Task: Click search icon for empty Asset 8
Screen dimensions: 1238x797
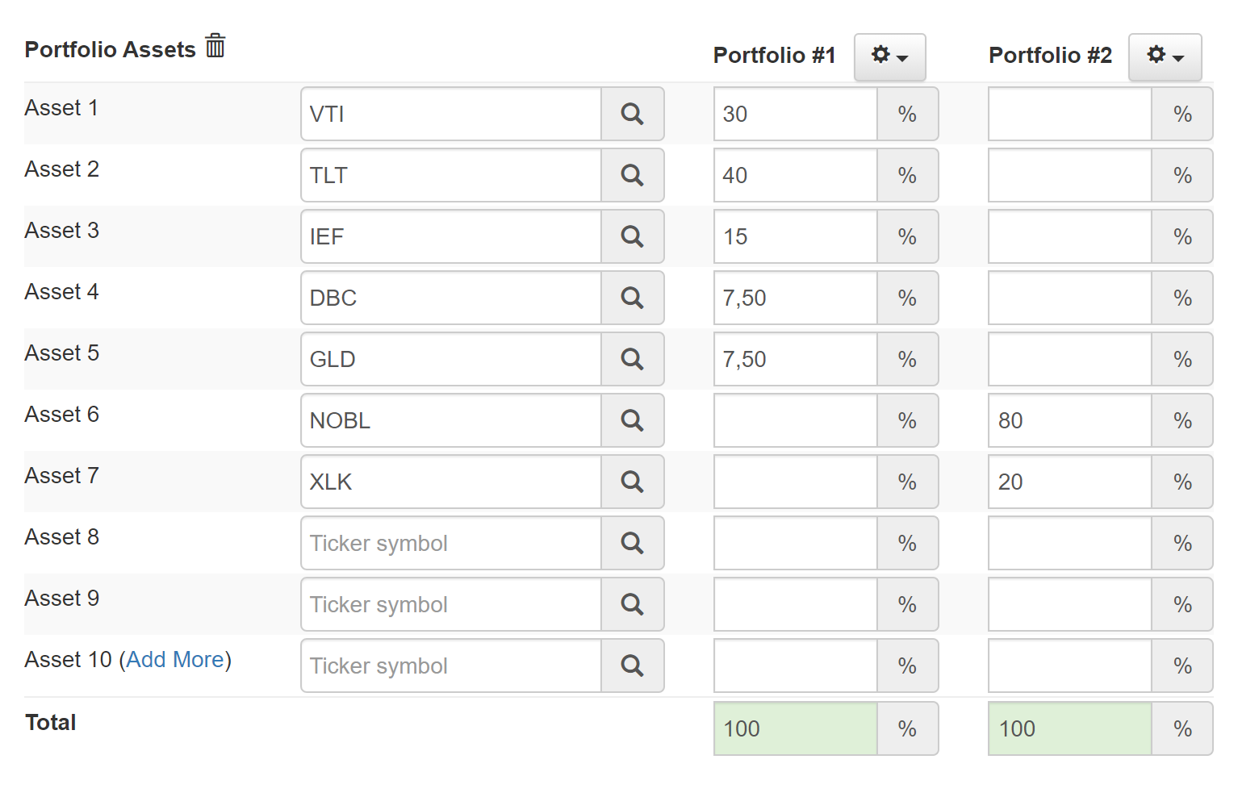Action: coord(633,543)
